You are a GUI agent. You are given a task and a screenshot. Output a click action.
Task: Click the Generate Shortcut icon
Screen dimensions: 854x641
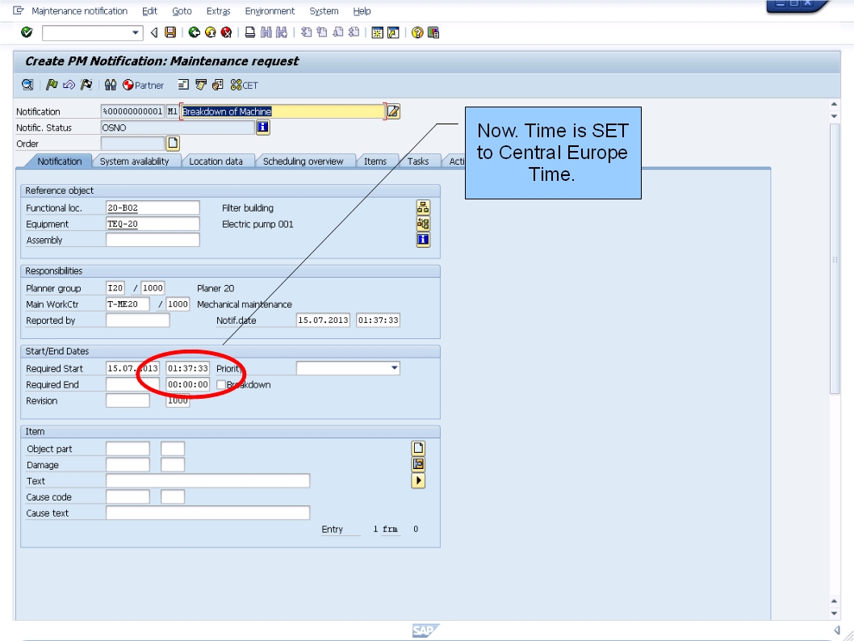click(392, 32)
